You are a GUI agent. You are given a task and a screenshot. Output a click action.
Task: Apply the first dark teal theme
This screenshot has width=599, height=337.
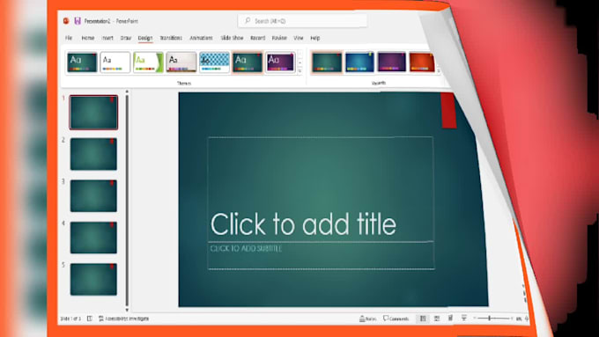82,62
